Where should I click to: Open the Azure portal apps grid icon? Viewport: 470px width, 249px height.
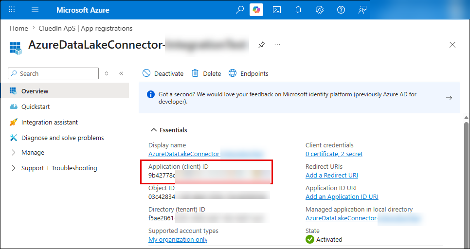click(12, 10)
